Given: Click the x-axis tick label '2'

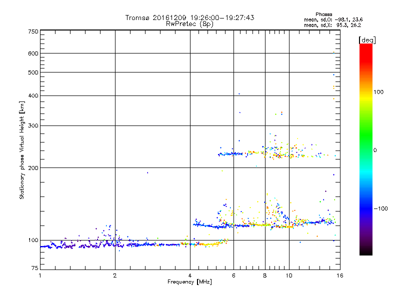Looking at the screenshot, I should pos(115,275).
